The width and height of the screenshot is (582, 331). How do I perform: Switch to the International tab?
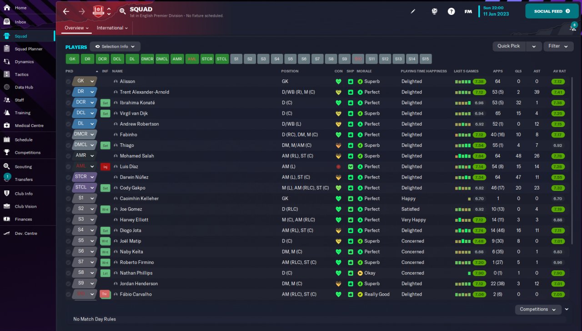tap(112, 28)
